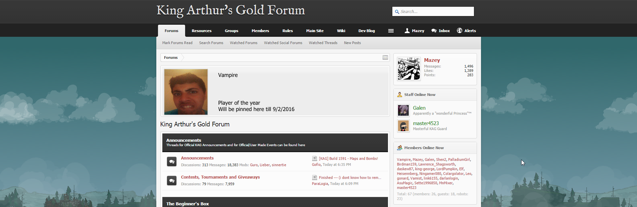Click the Contests forum speech bubble icon
The height and width of the screenshot is (207, 637).
pos(172,181)
